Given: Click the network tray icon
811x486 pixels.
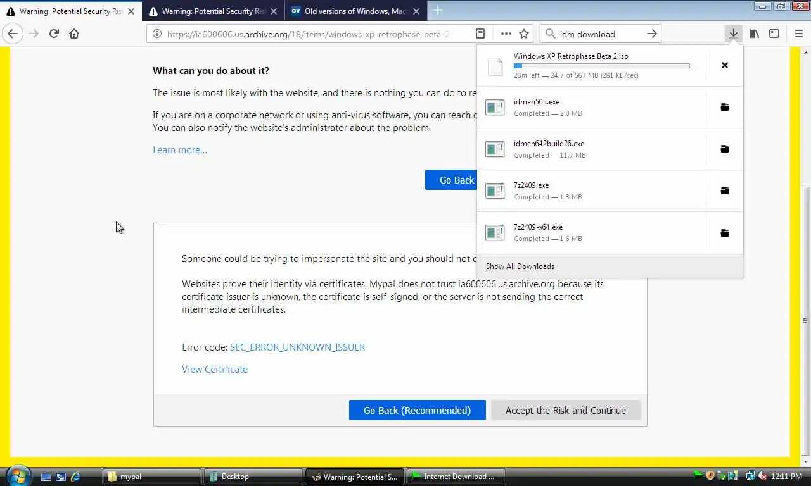Looking at the screenshot, I should [751, 476].
